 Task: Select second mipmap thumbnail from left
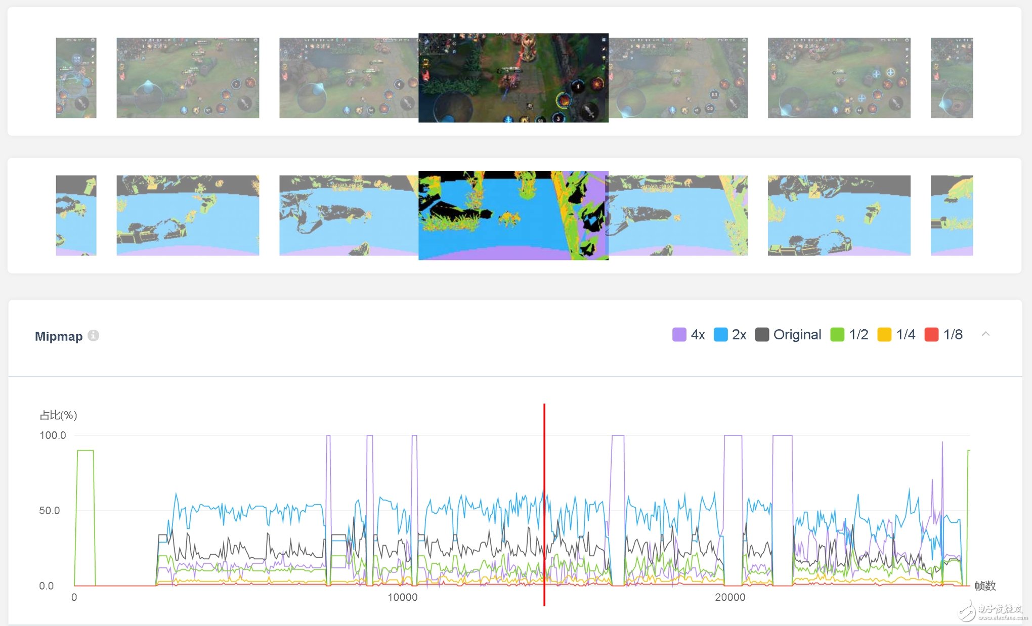[188, 215]
